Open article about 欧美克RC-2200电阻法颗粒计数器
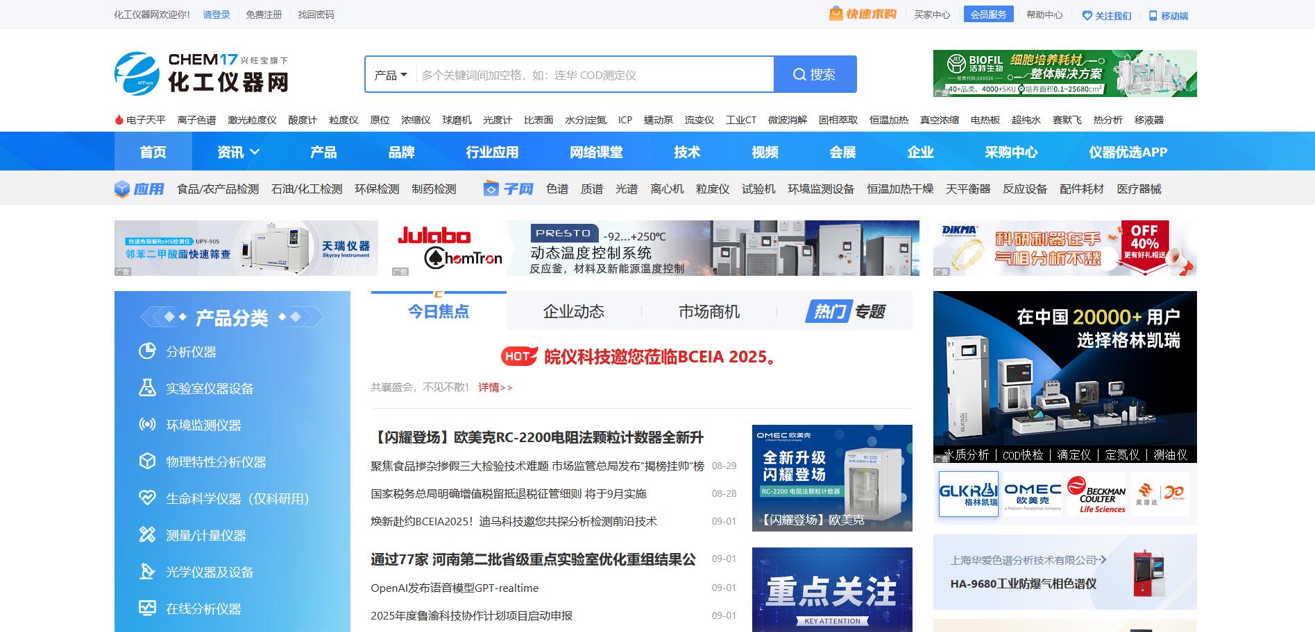Viewport: 1315px width, 632px height. [537, 437]
